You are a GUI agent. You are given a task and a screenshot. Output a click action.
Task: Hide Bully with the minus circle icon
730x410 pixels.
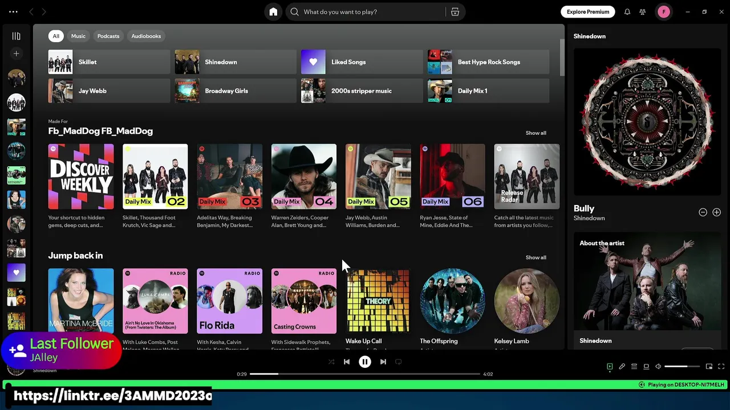(703, 212)
